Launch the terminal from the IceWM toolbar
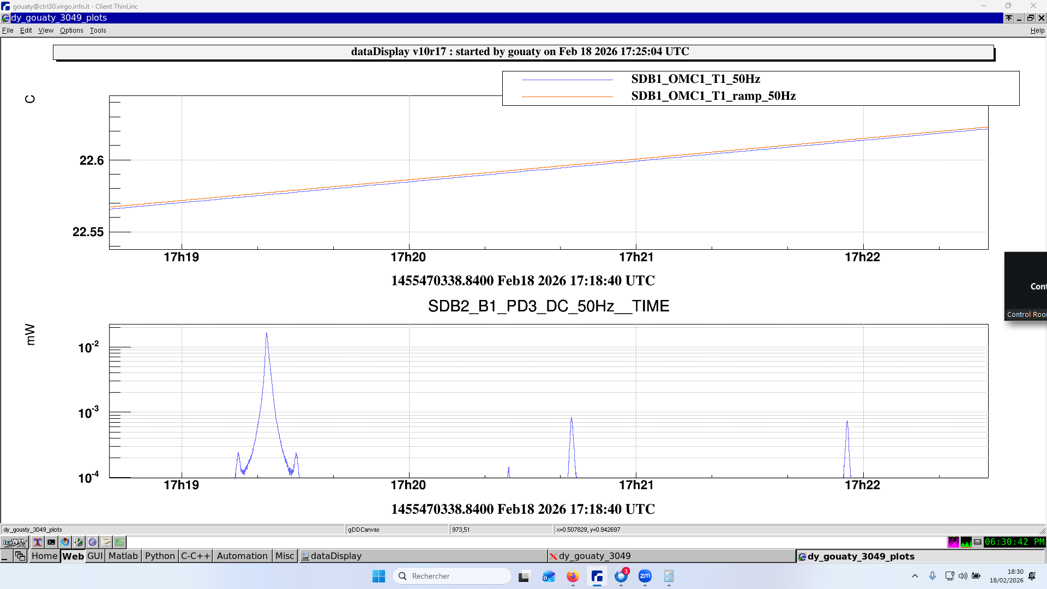 (x=51, y=542)
